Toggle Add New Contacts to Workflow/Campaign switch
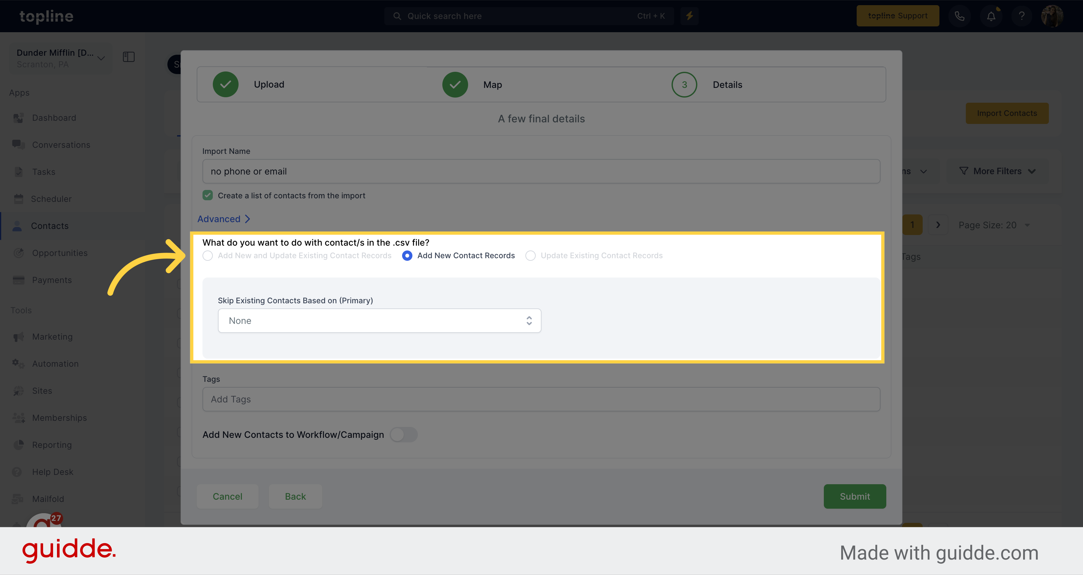This screenshot has width=1083, height=575. (x=403, y=435)
